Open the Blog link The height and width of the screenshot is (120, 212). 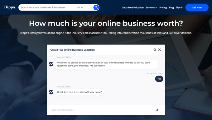171,7
